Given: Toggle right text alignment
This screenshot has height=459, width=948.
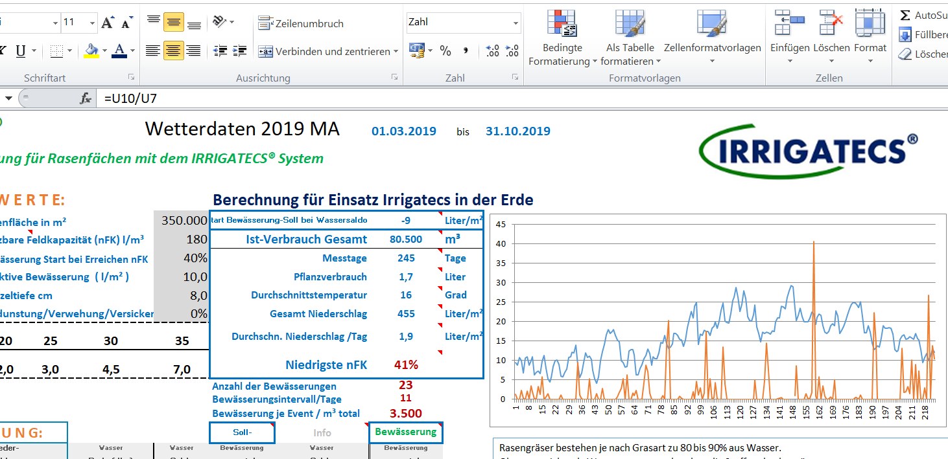Looking at the screenshot, I should (x=194, y=50).
